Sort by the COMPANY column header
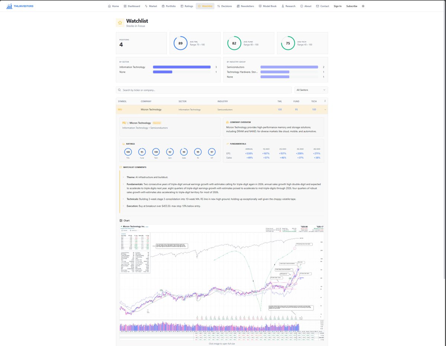This screenshot has height=346, width=446. point(146,101)
